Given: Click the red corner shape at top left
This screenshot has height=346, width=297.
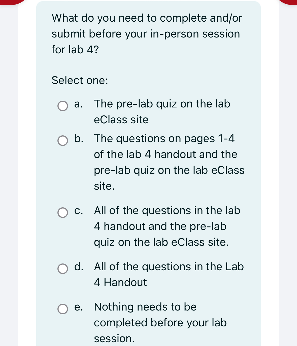Looking at the screenshot, I should pos(13,2).
